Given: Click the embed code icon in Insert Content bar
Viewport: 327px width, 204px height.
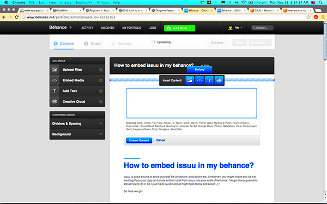Looking at the screenshot, I should click(x=199, y=81).
